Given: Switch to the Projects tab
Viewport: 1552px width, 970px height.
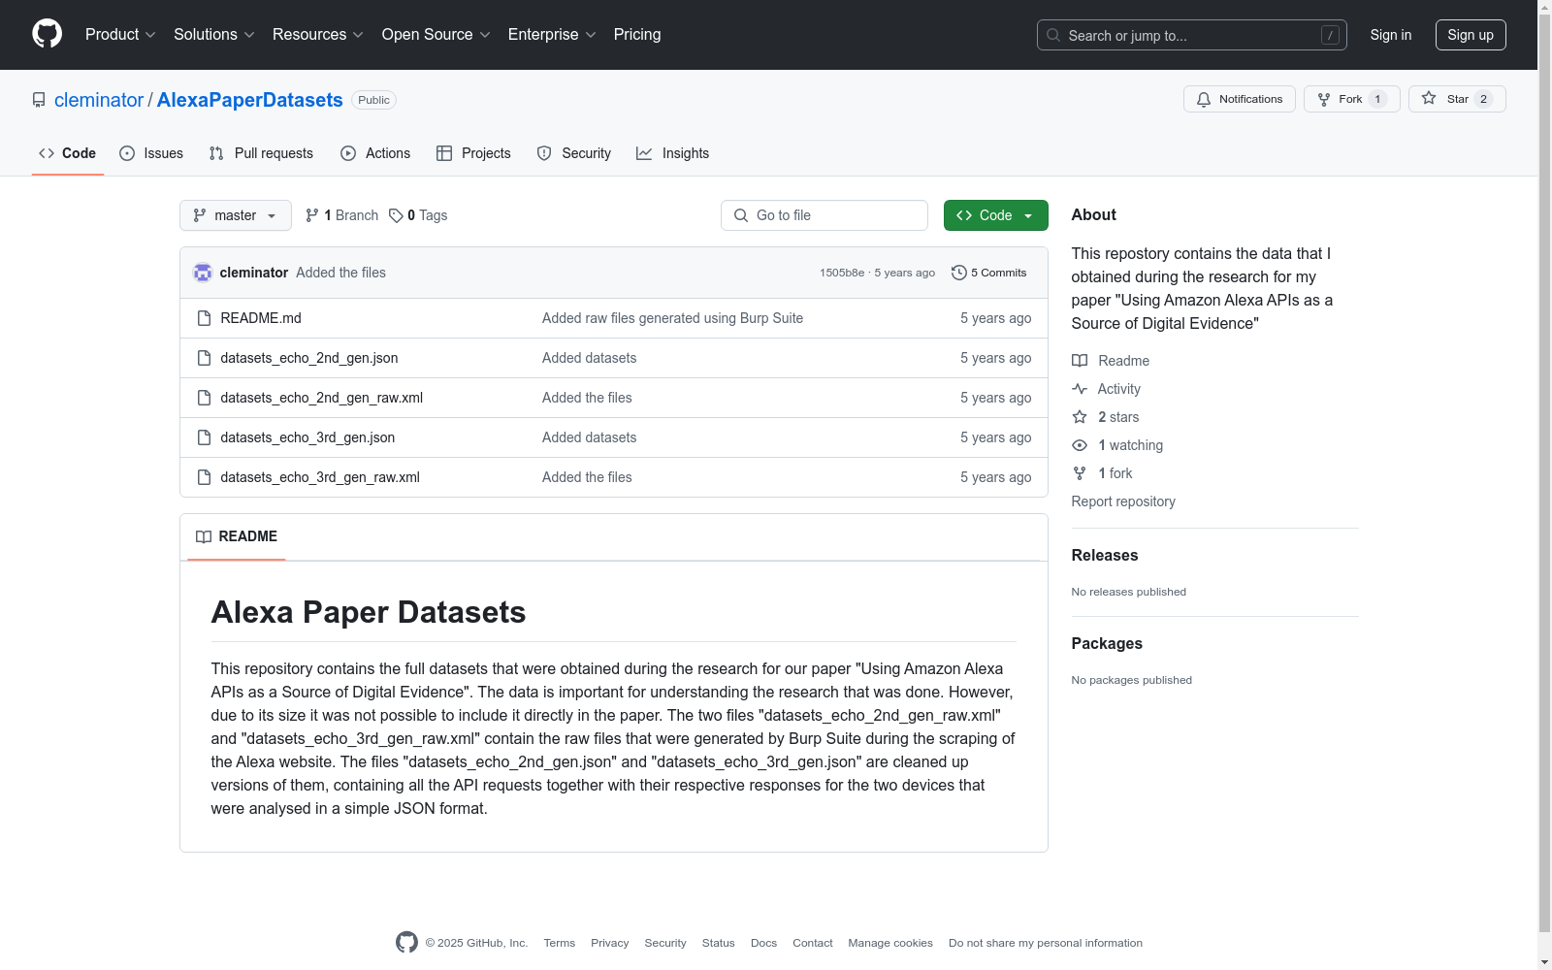Looking at the screenshot, I should tap(473, 153).
